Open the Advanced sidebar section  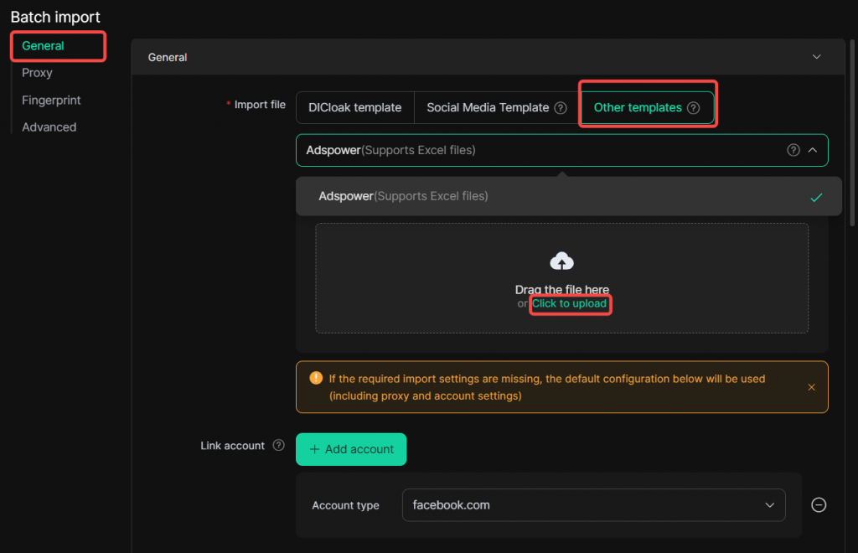[x=49, y=127]
